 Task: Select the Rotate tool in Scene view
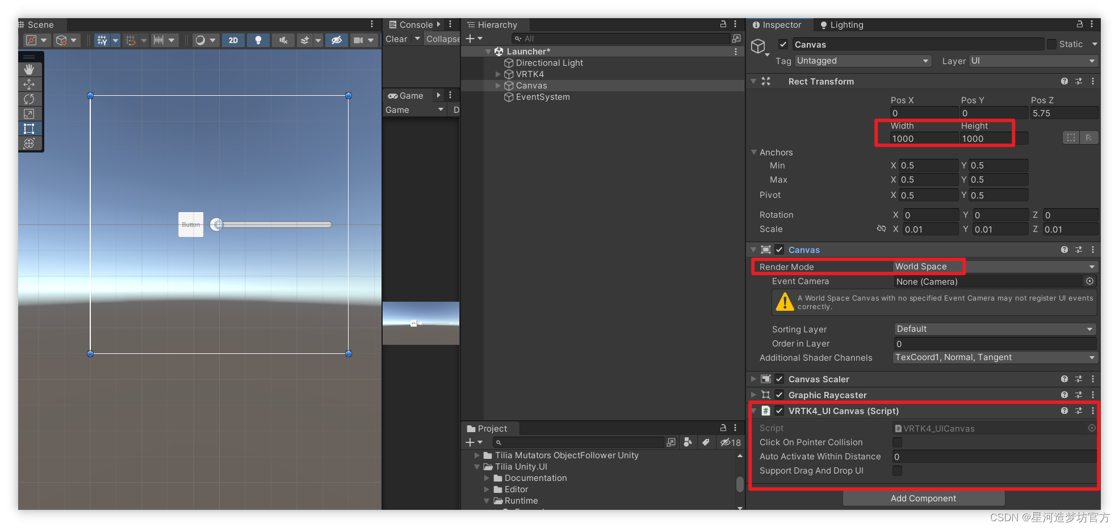tap(29, 99)
